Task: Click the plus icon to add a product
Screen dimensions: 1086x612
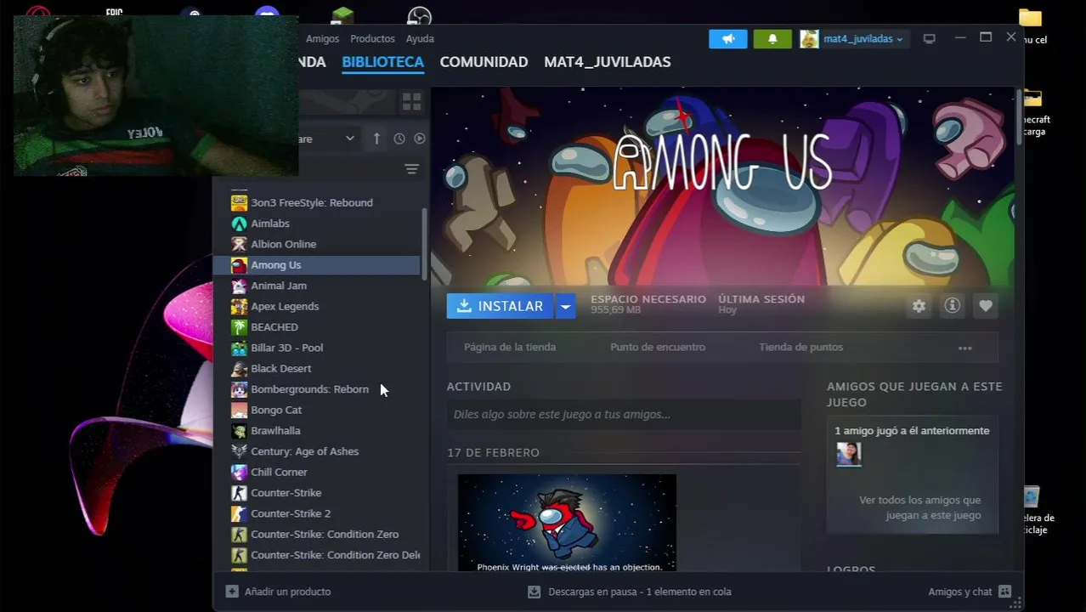Action: pyautogui.click(x=232, y=592)
